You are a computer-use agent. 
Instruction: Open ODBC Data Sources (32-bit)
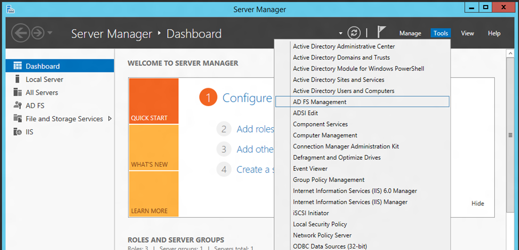362,246
